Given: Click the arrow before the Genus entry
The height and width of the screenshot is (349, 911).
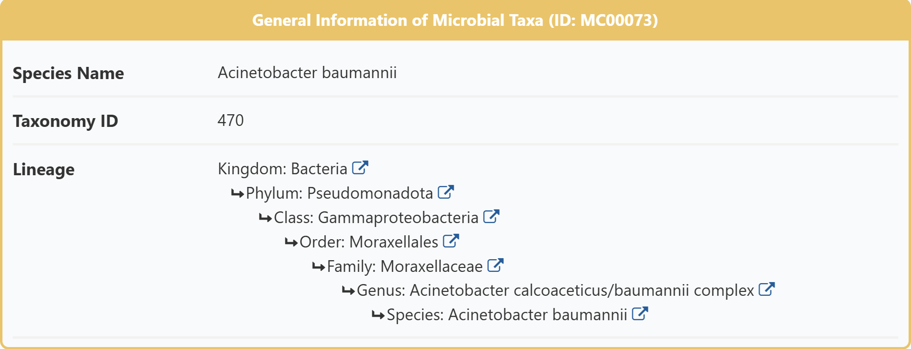Looking at the screenshot, I should (349, 291).
